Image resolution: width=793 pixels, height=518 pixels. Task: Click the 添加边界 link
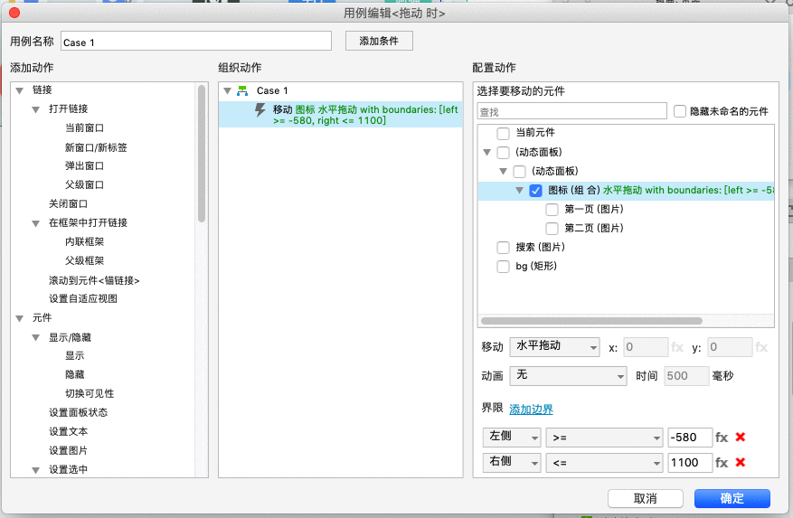531,410
